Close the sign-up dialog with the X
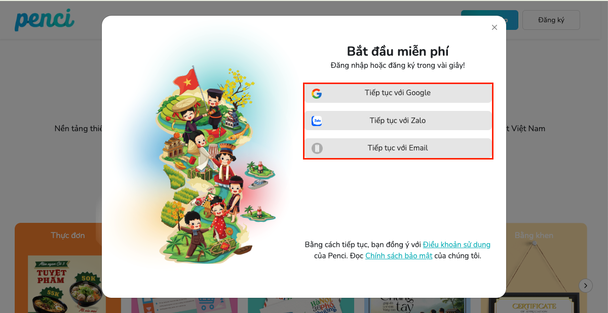The height and width of the screenshot is (313, 608). 495,27
